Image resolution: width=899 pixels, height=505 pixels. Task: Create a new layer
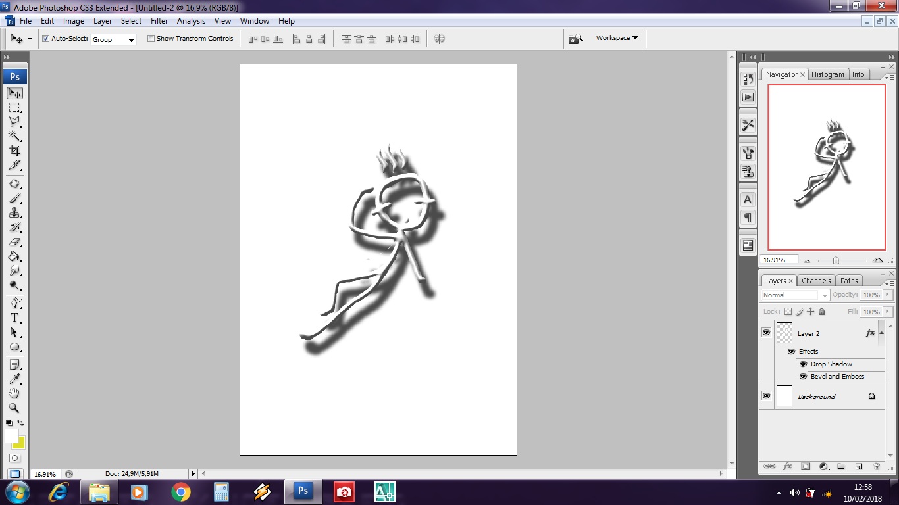pyautogui.click(x=859, y=466)
